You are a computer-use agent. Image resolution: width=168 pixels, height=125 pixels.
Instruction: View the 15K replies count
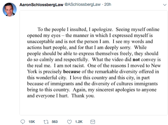(32, 122)
